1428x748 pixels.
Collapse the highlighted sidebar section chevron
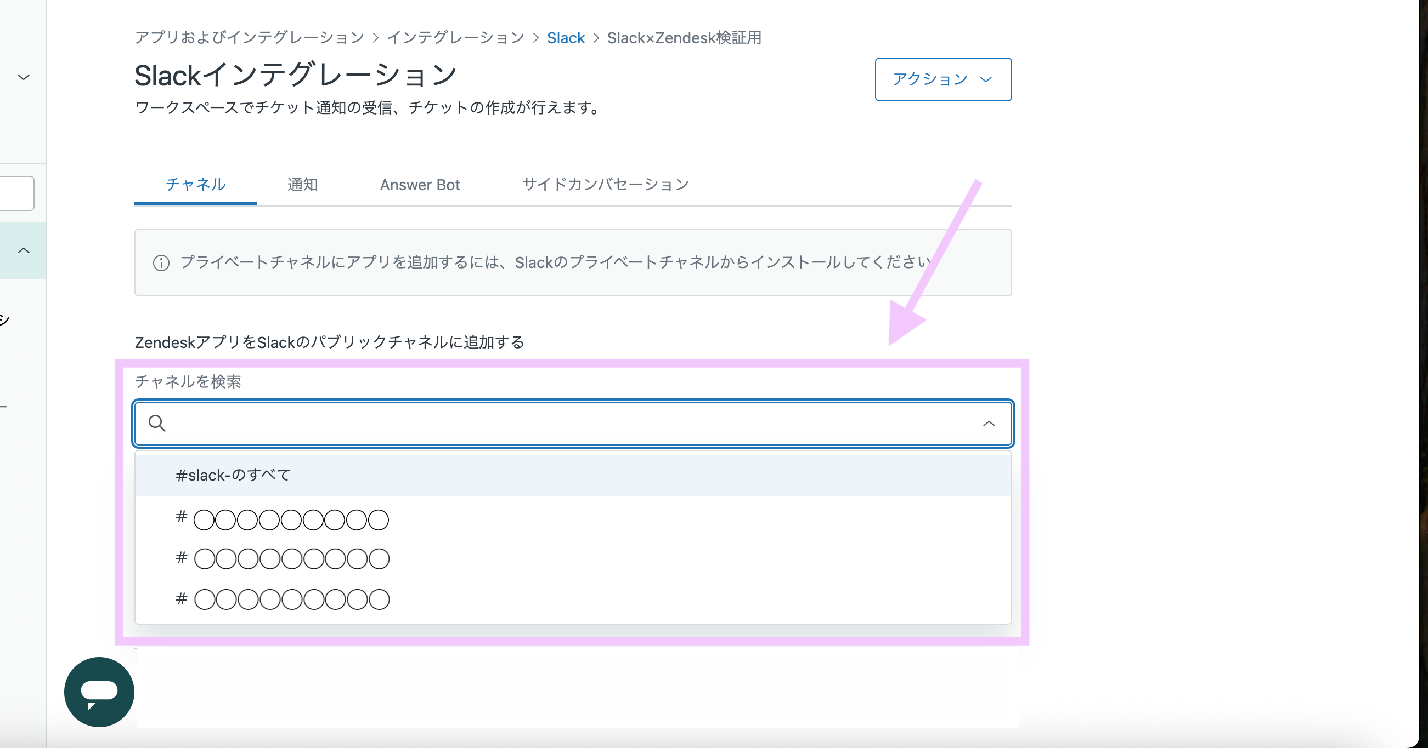[23, 250]
